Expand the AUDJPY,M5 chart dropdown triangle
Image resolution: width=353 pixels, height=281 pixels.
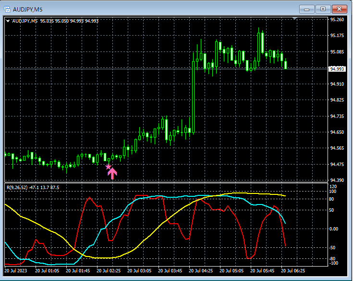(x=8, y=21)
